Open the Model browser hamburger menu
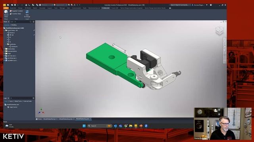Image resolution: width=254 pixels, height=142 pixels. 33,22
